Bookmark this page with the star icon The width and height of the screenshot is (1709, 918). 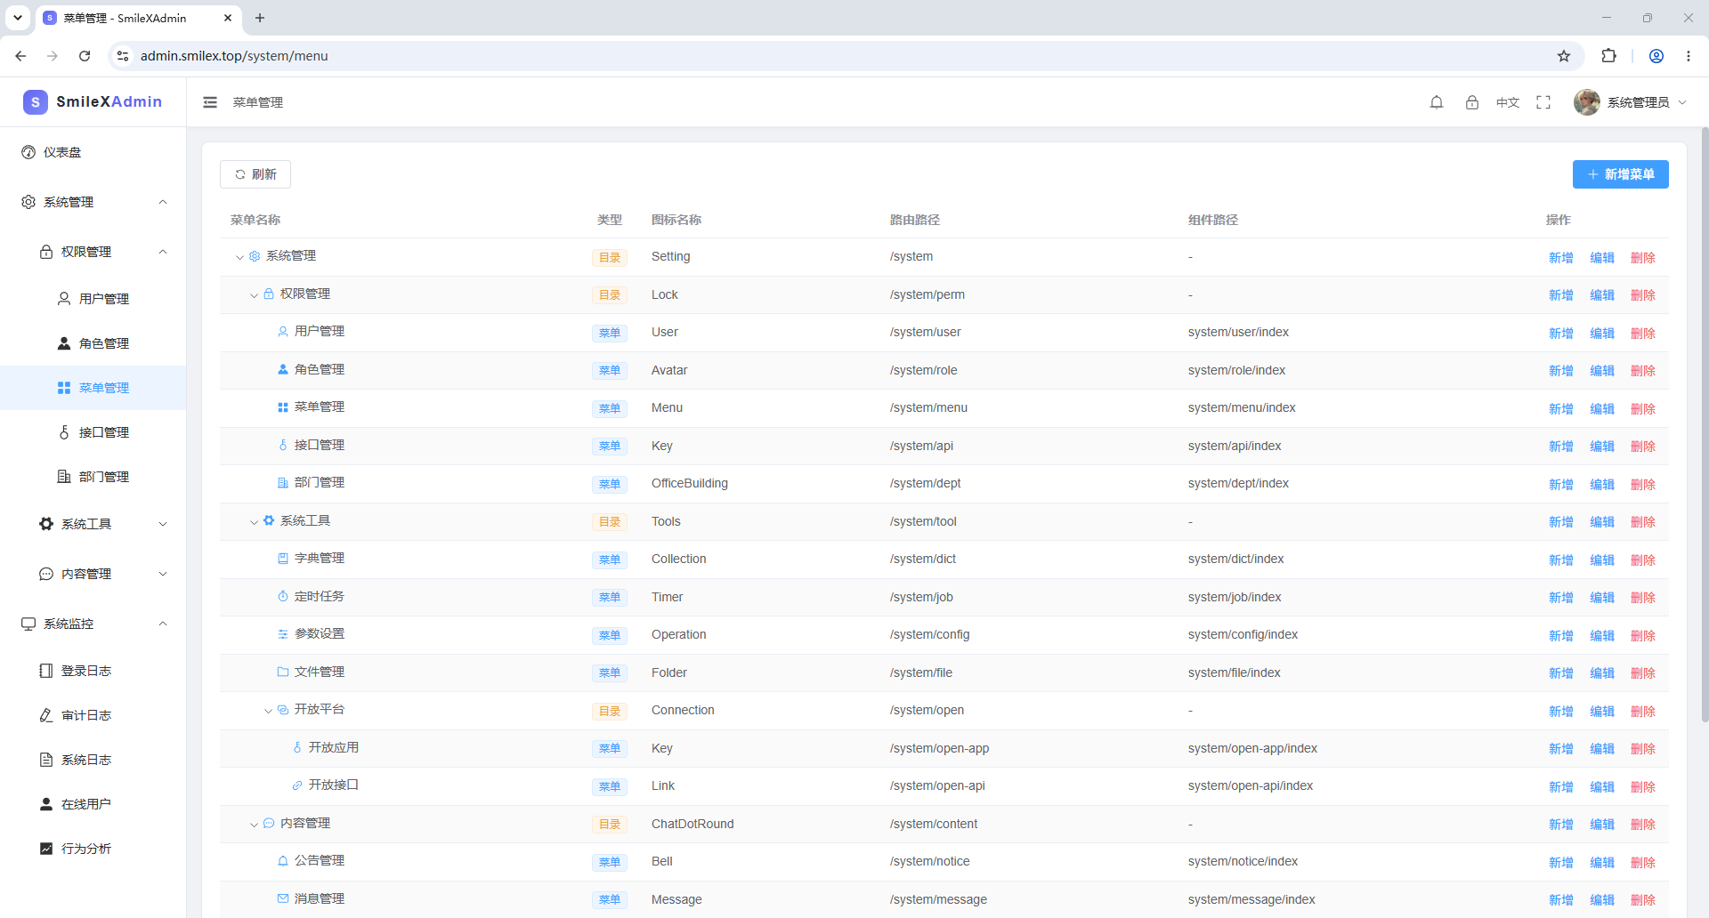click(1564, 56)
